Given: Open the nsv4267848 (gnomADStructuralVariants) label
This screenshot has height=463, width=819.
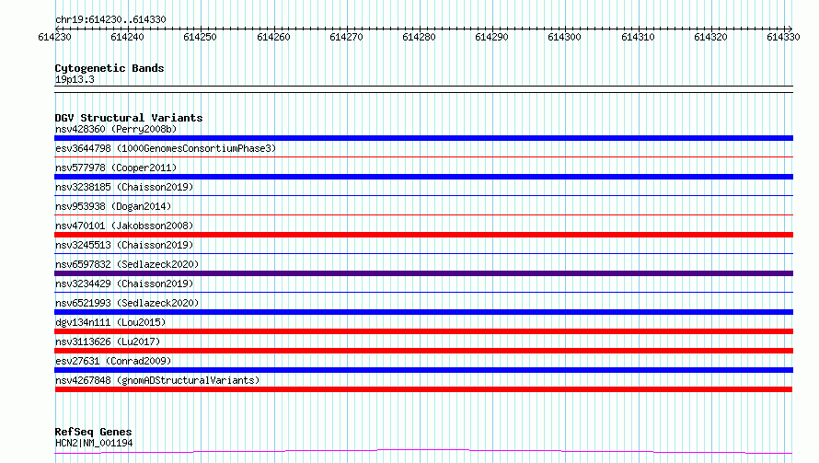Looking at the screenshot, I should coord(157,380).
